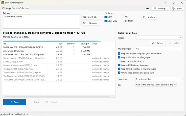Toggle the MP4, M4V file type checkbox
The height and width of the screenshot is (116, 186).
pyautogui.click(x=106, y=21)
